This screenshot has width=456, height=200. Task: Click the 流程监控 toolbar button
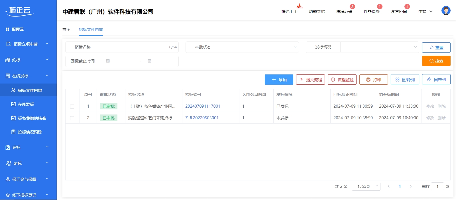tap(342, 80)
